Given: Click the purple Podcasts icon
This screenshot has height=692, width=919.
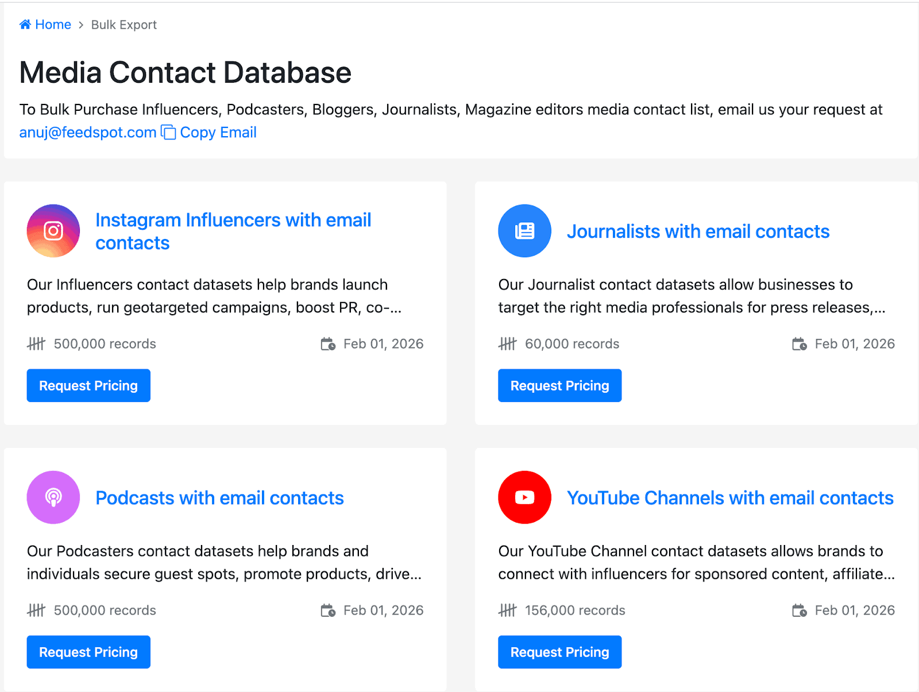Looking at the screenshot, I should click(53, 497).
